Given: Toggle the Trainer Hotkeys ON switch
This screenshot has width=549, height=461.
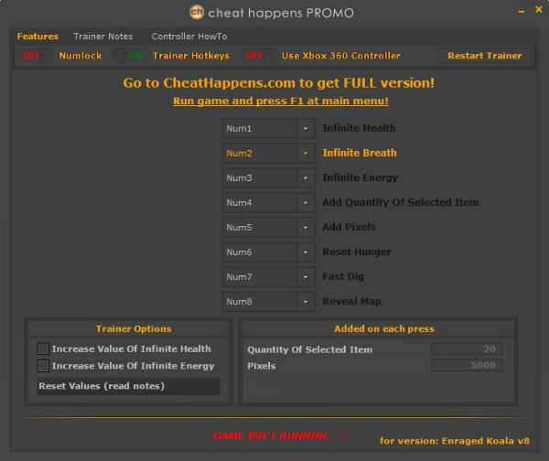Looking at the screenshot, I should tap(131, 56).
